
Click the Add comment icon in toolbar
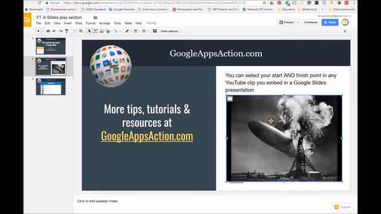point(155,31)
